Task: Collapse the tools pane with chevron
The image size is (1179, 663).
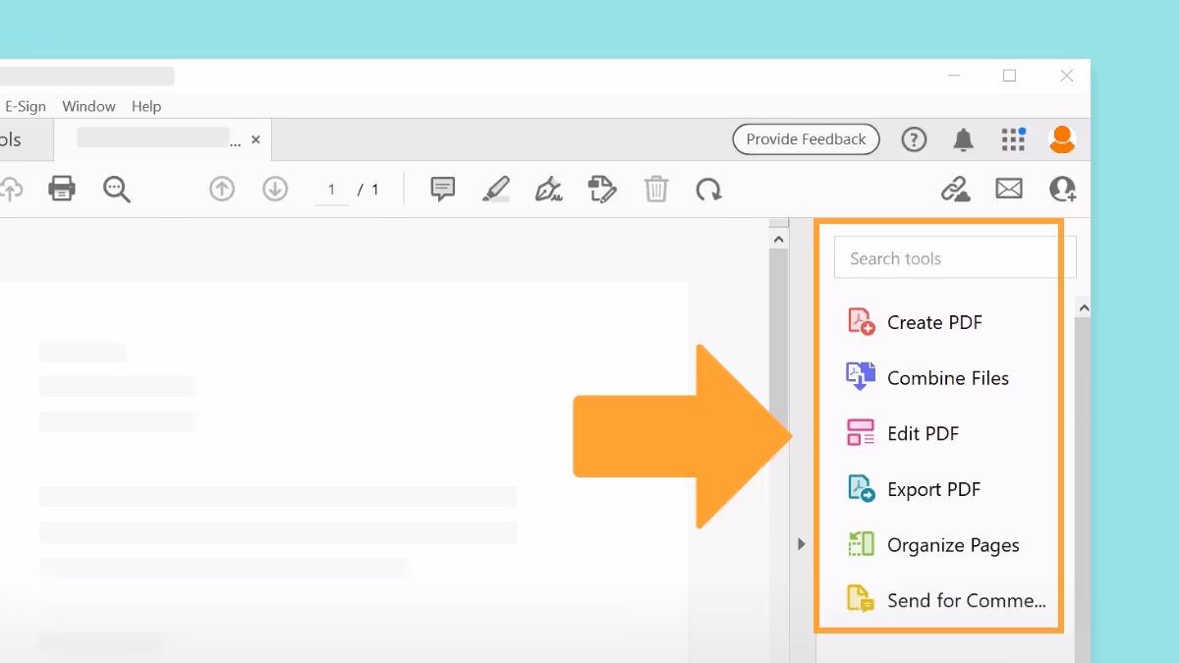Action: pyautogui.click(x=801, y=543)
